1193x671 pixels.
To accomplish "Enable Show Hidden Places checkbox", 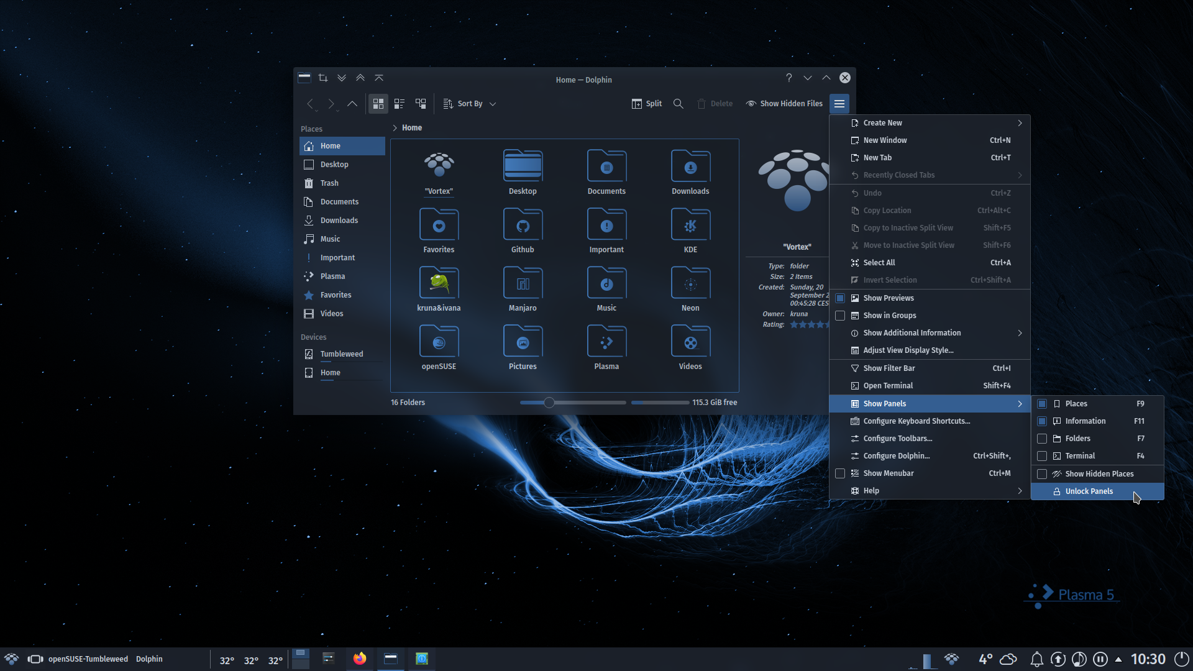I will (x=1042, y=474).
